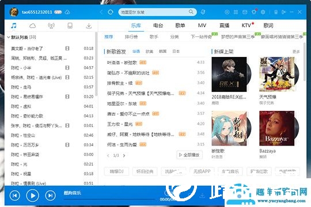Click the VIP badge beside username

(58, 12)
